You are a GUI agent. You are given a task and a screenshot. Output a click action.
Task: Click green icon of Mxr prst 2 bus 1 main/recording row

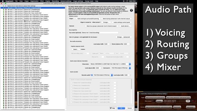point(4,22)
